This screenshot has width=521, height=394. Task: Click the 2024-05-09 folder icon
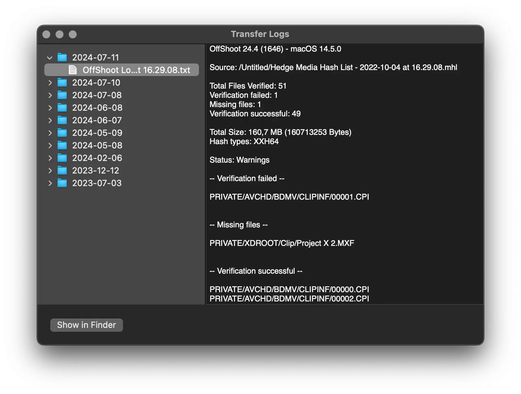(62, 133)
